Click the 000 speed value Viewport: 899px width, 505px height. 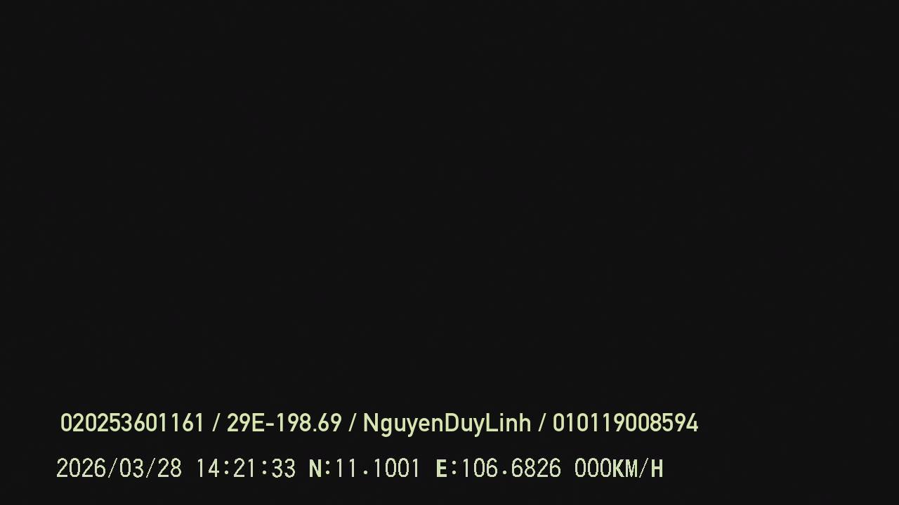tap(593, 469)
